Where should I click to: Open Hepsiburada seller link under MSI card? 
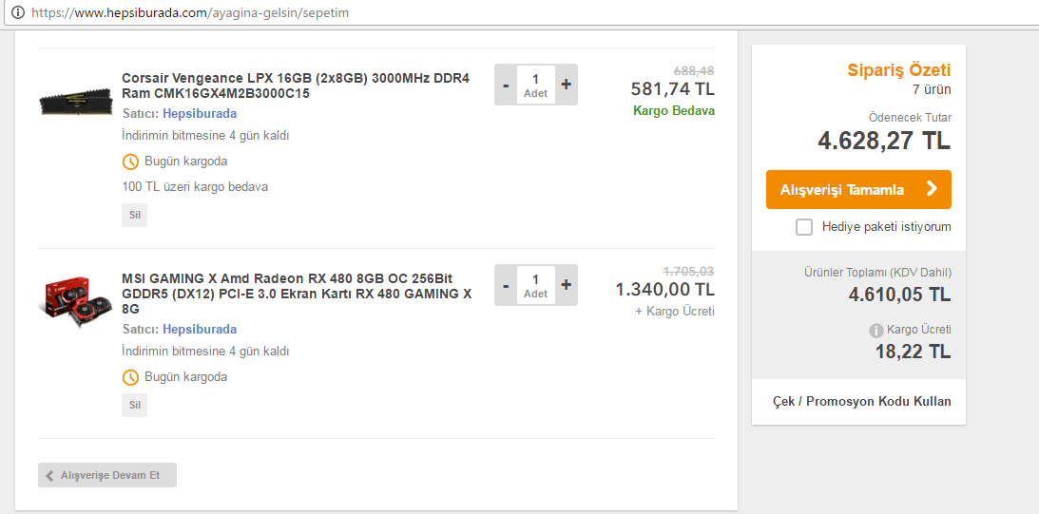pos(200,329)
